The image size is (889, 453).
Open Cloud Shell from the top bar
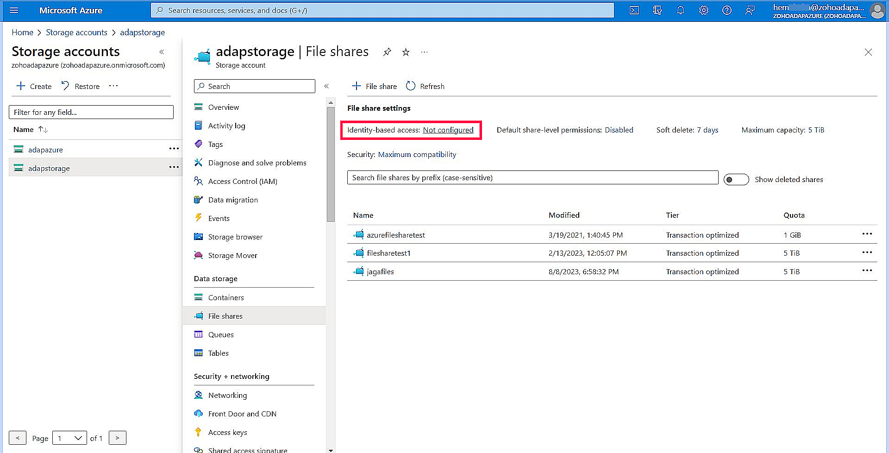coord(634,10)
